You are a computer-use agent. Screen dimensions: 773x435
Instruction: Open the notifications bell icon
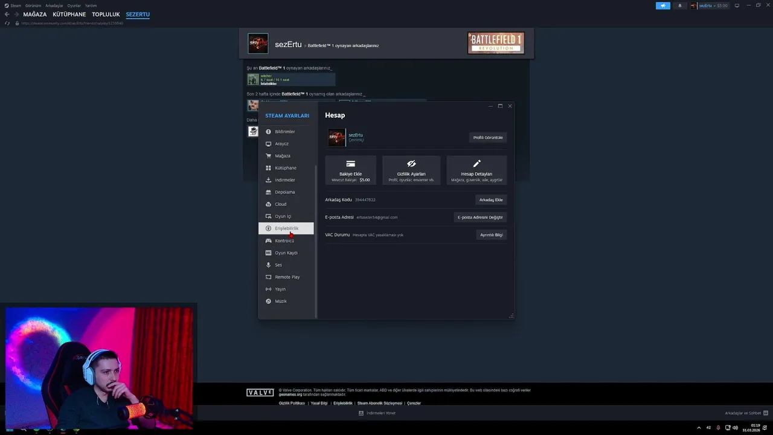pos(679,5)
